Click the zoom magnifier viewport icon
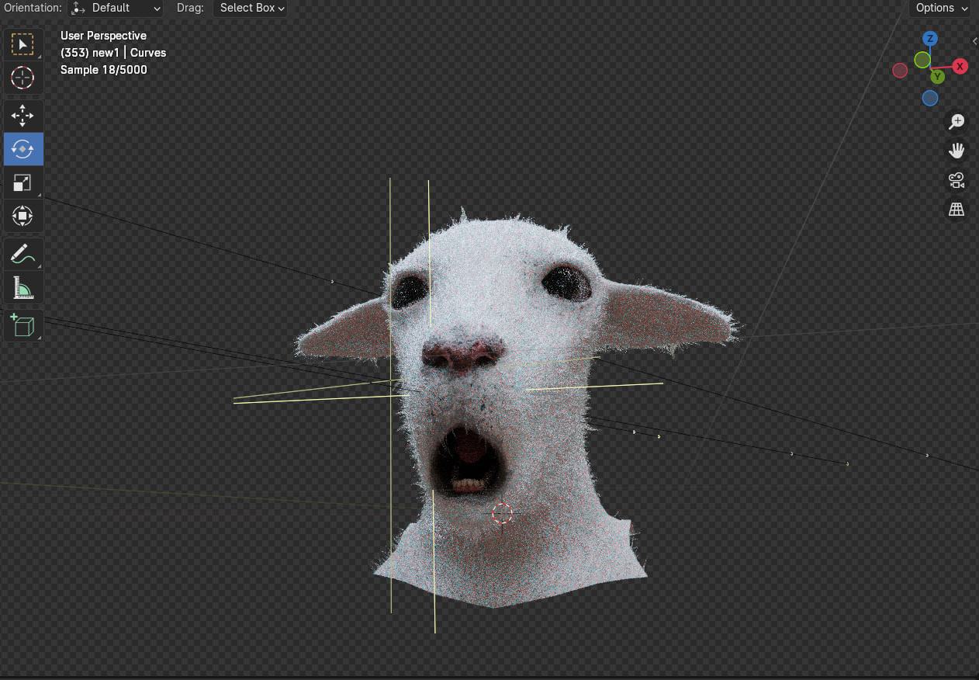 (957, 122)
